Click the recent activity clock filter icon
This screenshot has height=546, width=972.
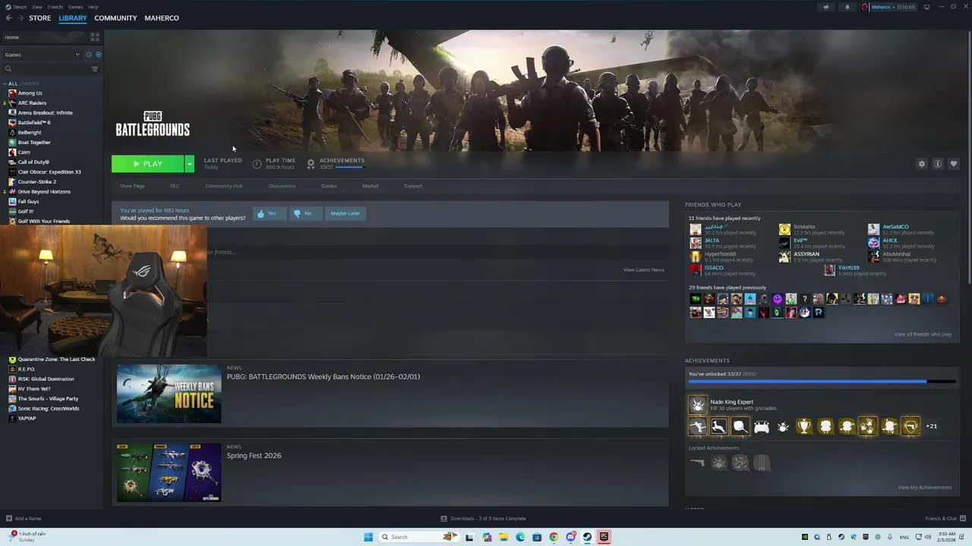pyautogui.click(x=89, y=55)
